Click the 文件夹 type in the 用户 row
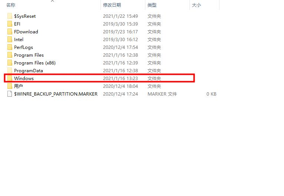This screenshot has width=284, height=196. tap(154, 86)
